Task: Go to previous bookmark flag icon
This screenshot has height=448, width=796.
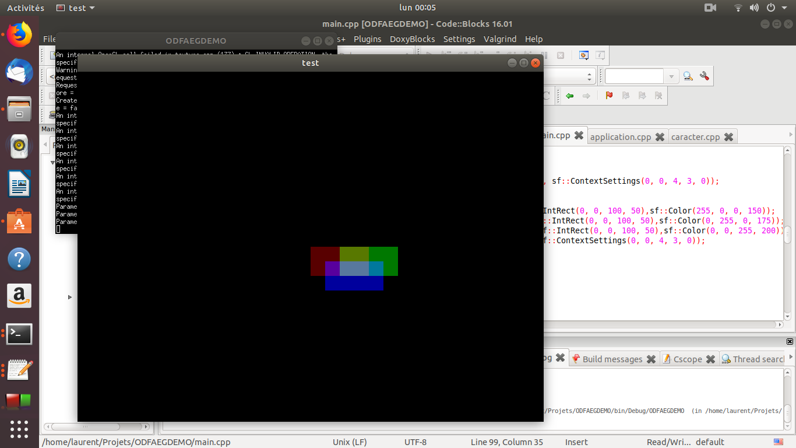Action: [x=626, y=96]
